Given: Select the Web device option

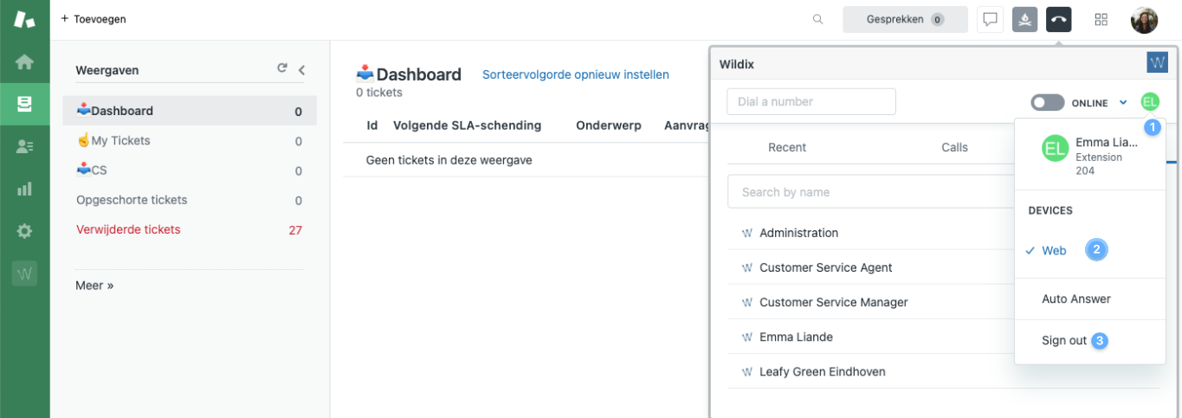Looking at the screenshot, I should pos(1054,250).
